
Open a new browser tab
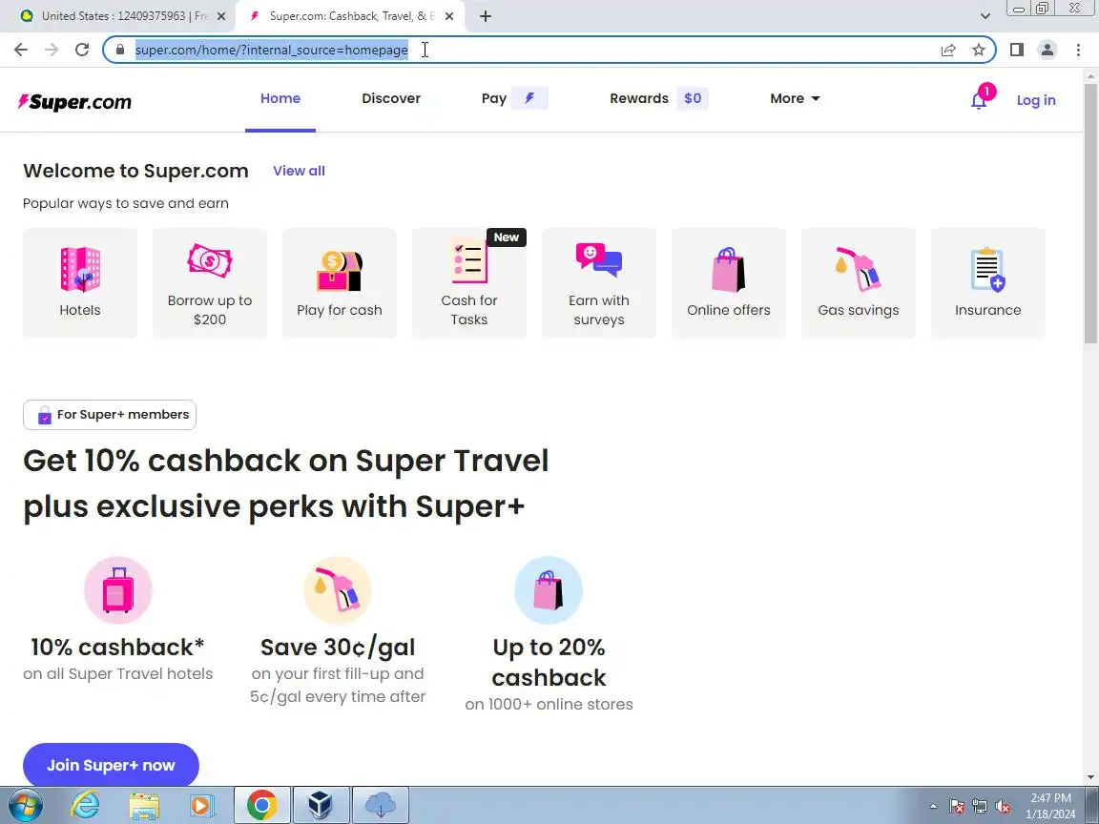[485, 16]
